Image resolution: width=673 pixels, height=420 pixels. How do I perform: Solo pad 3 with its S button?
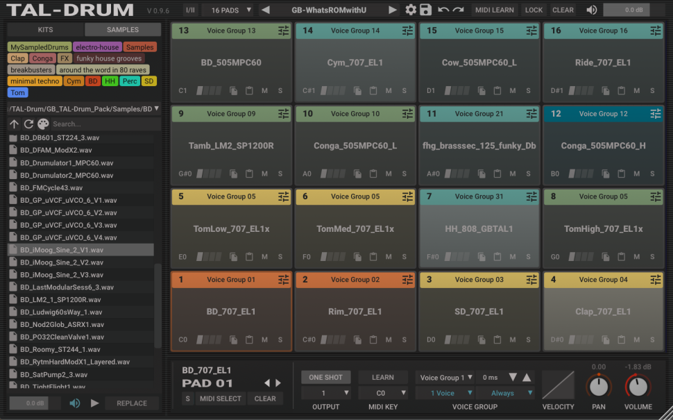[x=529, y=340]
